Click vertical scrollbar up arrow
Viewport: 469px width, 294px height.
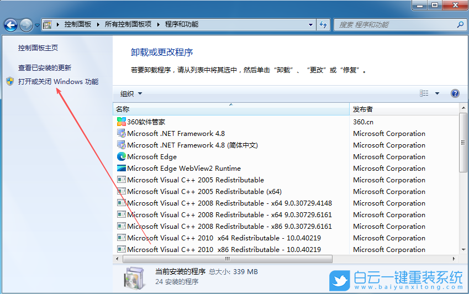(463, 108)
